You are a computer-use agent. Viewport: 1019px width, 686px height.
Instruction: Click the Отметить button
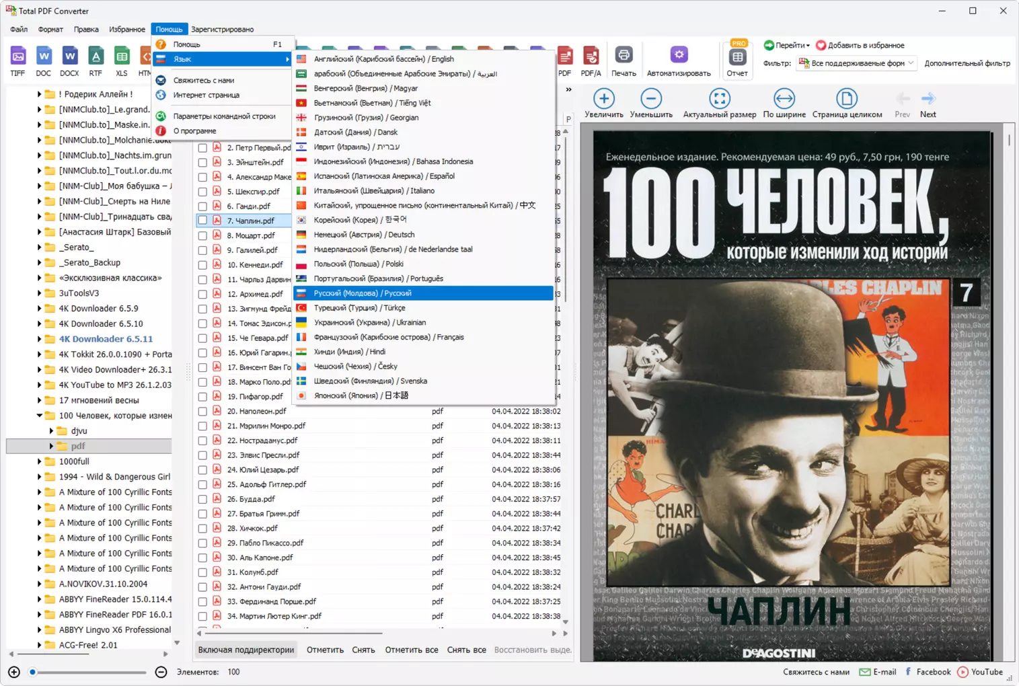click(x=325, y=650)
